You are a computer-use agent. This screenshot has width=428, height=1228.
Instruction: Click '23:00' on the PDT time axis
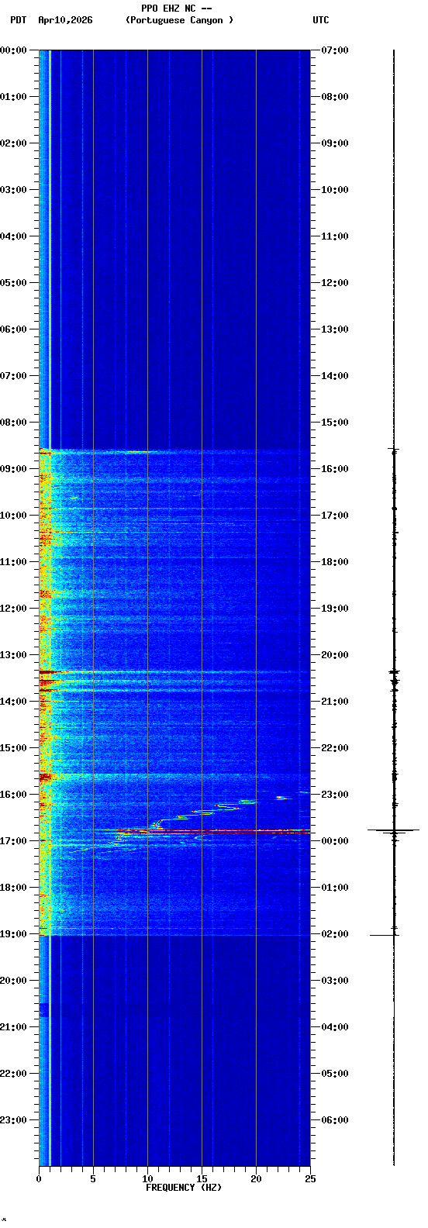pos(13,1120)
